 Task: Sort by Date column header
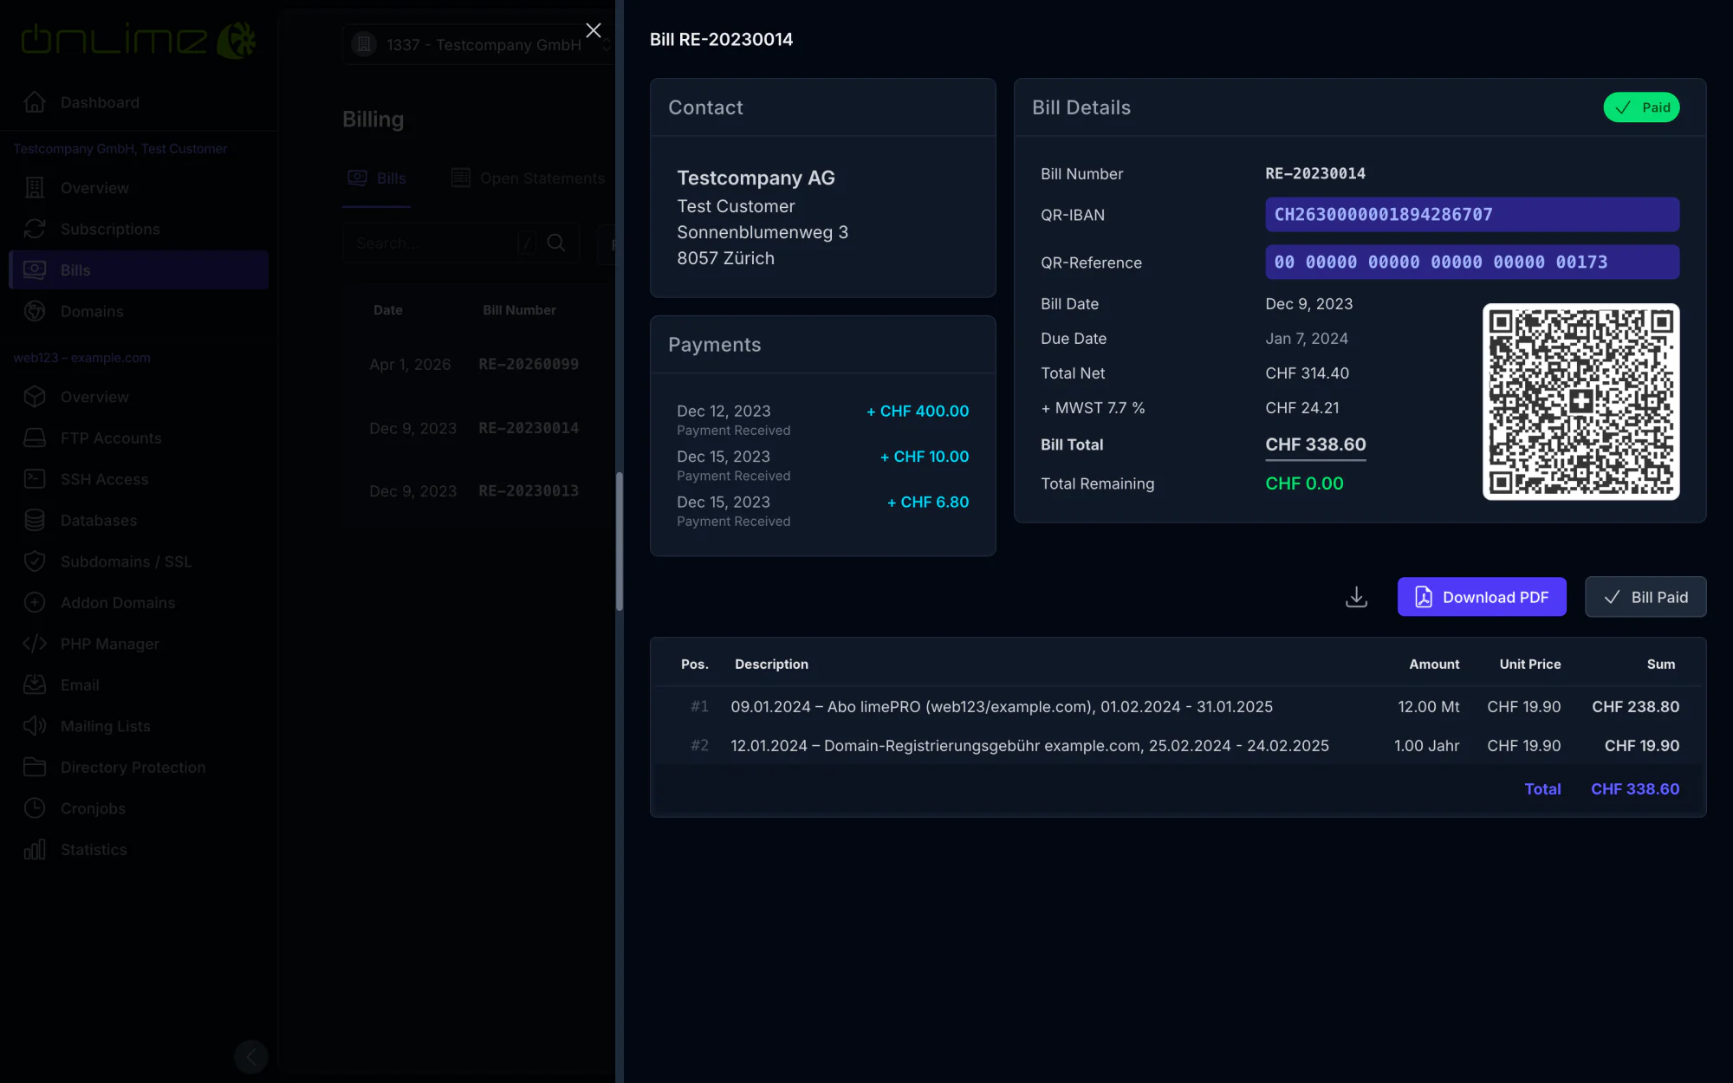388,310
